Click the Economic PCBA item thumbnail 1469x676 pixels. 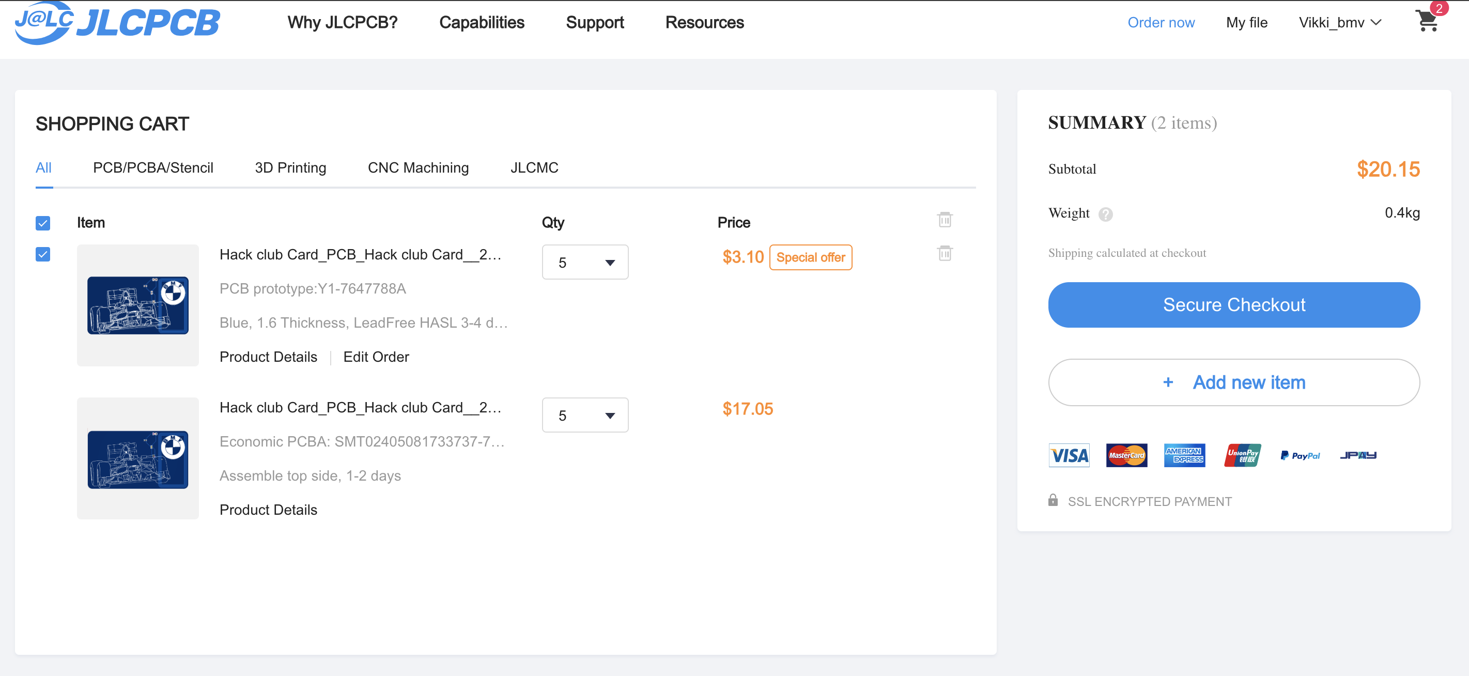tap(138, 458)
